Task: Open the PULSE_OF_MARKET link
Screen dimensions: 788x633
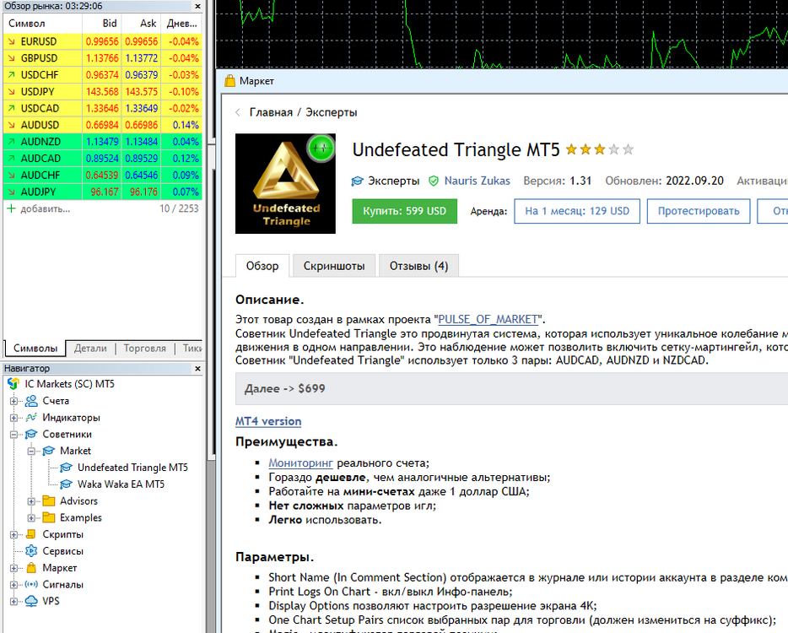Action: click(488, 319)
